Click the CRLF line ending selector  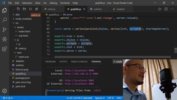119,98
